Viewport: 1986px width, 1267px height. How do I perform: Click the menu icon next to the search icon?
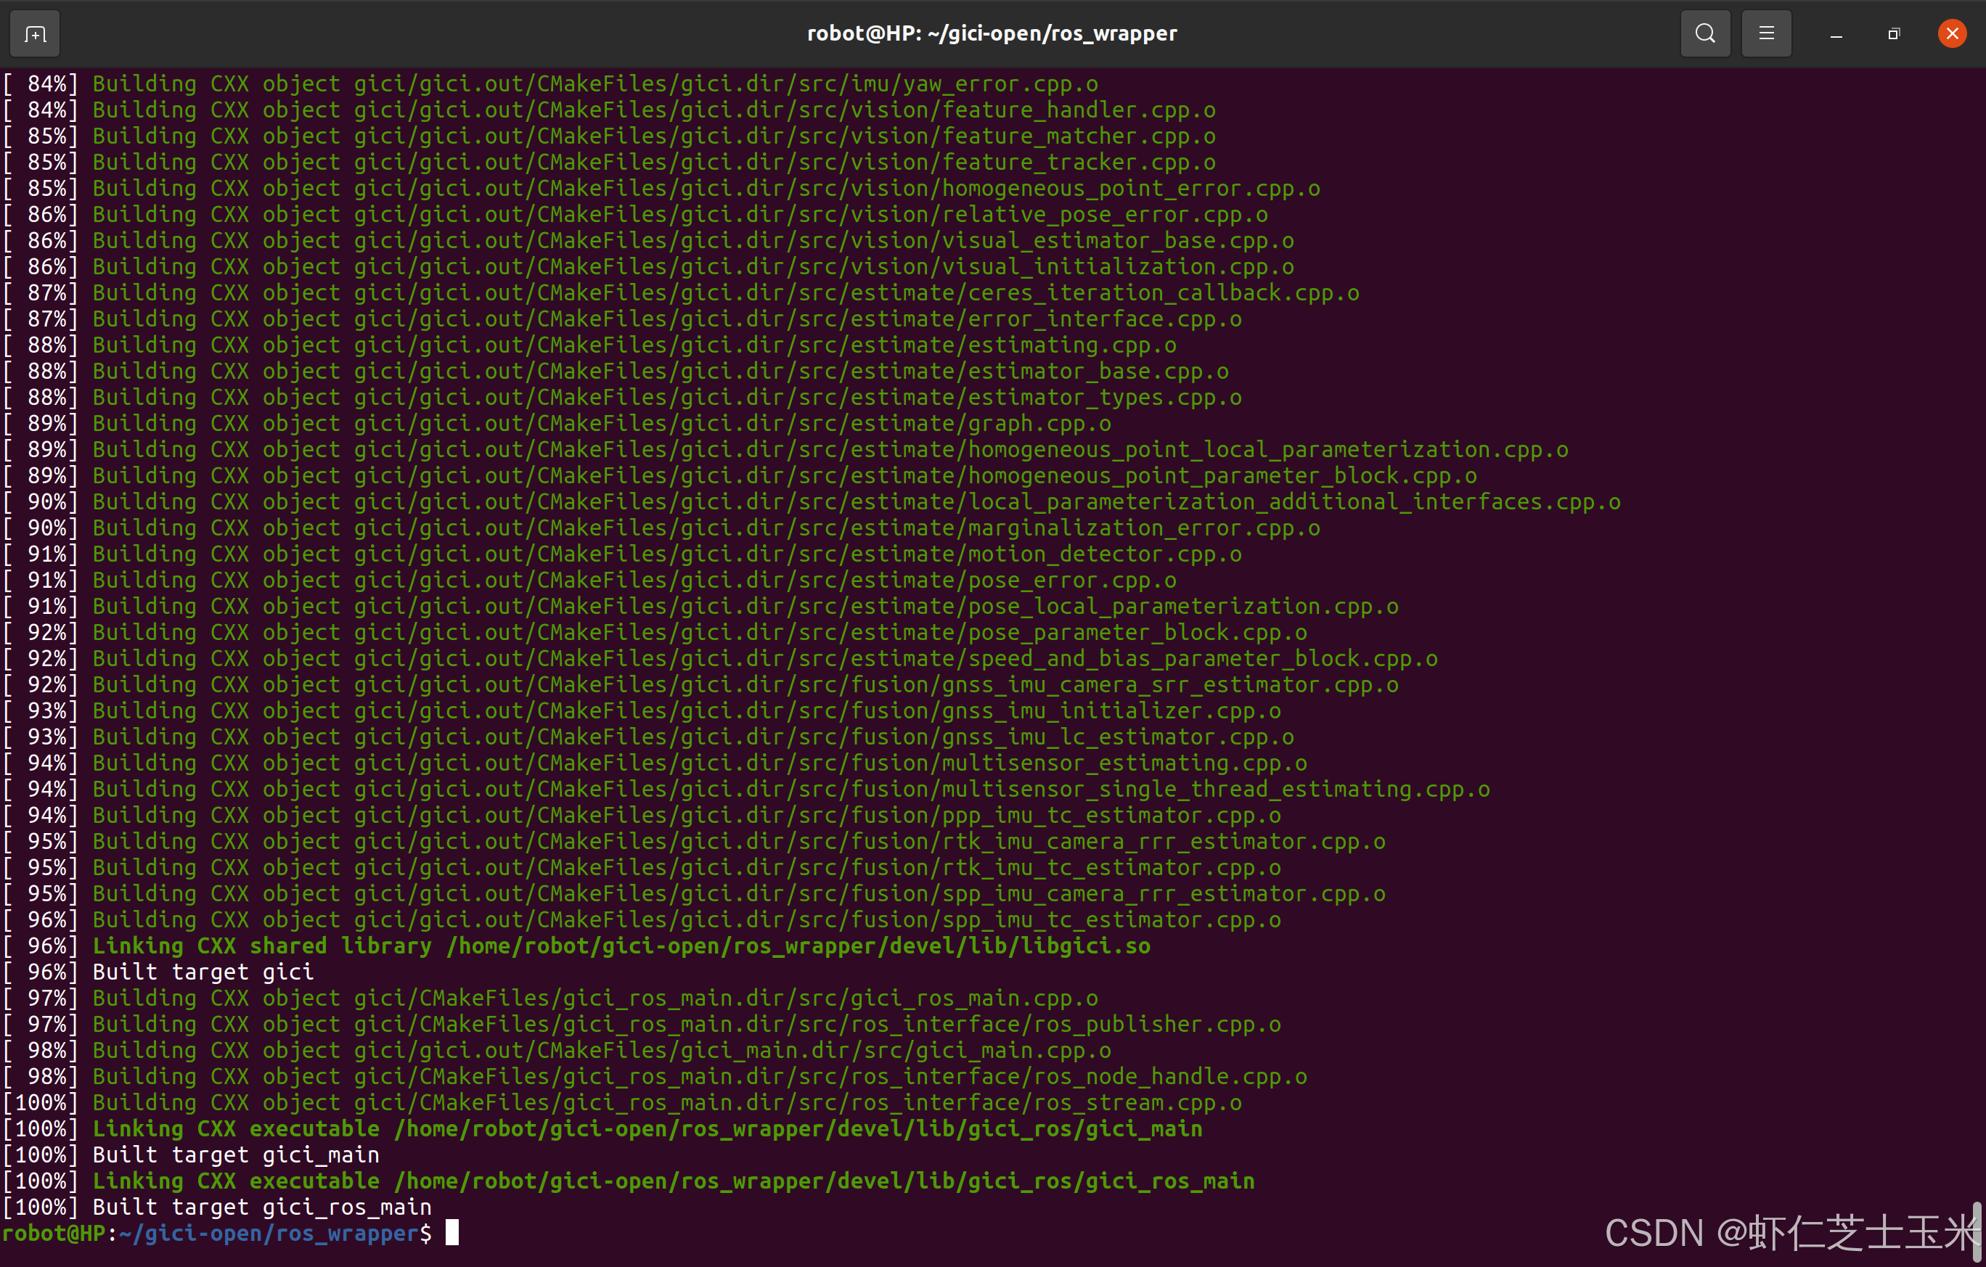click(x=1766, y=33)
